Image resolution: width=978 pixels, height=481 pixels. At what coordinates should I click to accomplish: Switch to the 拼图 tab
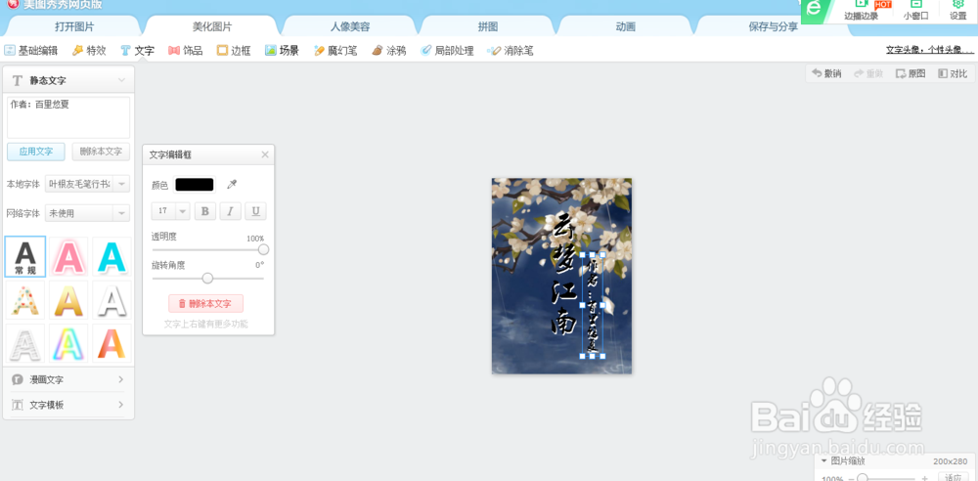coord(488,26)
